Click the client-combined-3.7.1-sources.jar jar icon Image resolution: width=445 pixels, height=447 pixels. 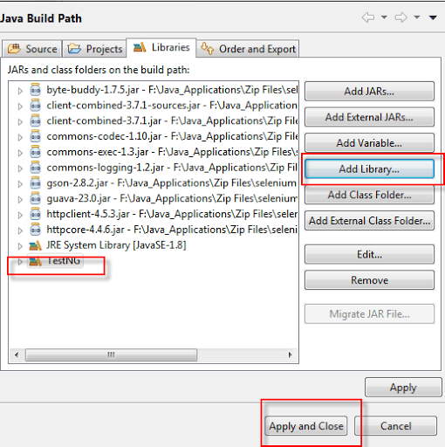[x=36, y=105]
